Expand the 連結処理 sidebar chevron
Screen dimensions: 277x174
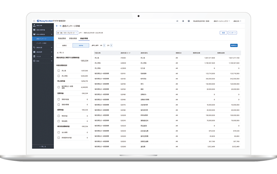pyautogui.click(x=51, y=48)
